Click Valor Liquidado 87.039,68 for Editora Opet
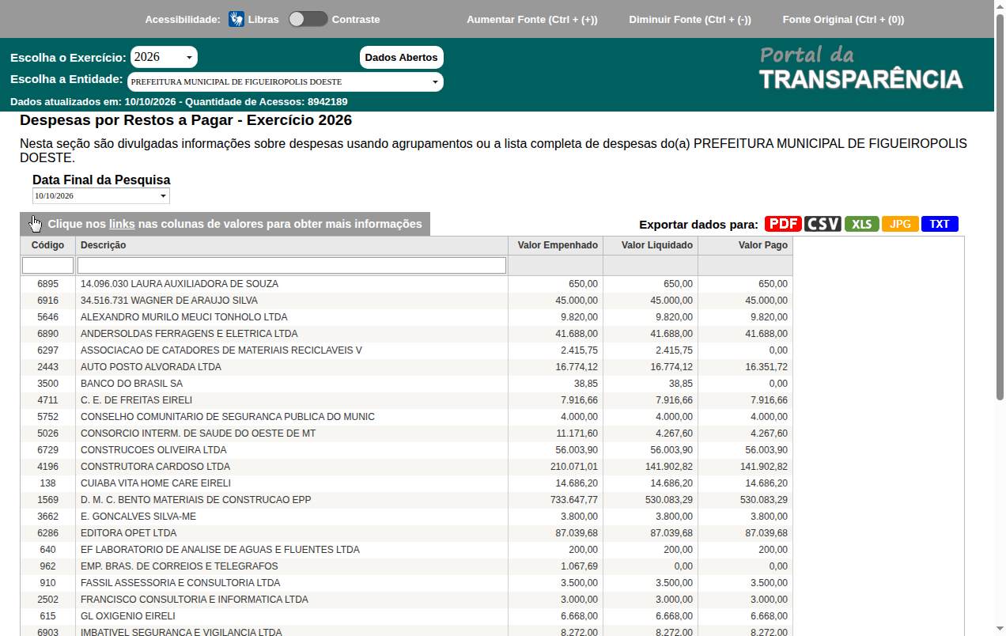 click(x=671, y=533)
